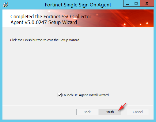Click the Launch DC Agent Install Wizard label

point(86,95)
